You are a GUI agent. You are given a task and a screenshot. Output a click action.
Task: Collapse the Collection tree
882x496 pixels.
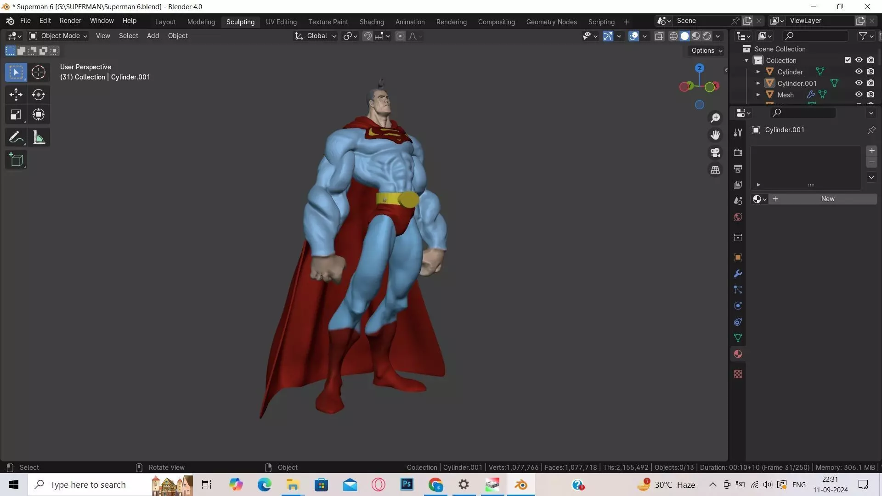point(746,60)
